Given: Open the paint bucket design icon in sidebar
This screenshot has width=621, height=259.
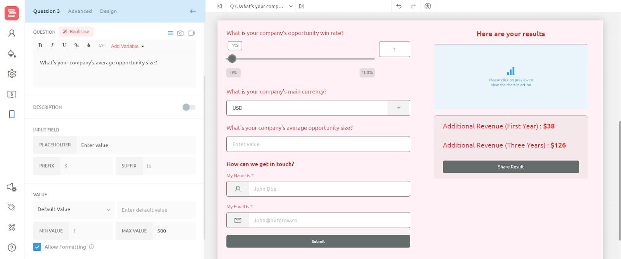Looking at the screenshot, I should click(12, 54).
